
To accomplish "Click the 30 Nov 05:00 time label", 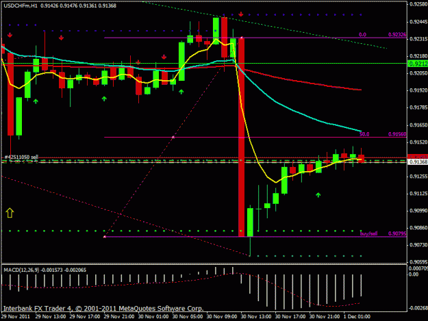I will [188, 317].
